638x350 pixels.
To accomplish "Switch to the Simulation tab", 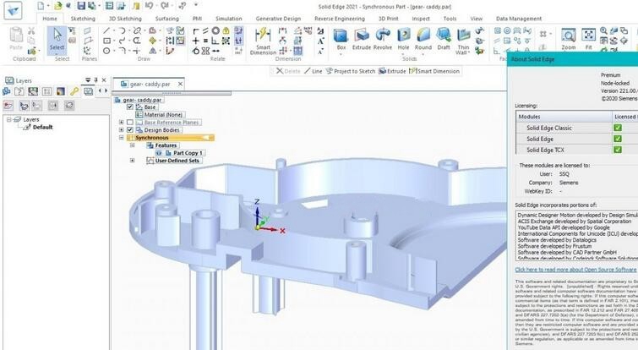I will (x=229, y=19).
